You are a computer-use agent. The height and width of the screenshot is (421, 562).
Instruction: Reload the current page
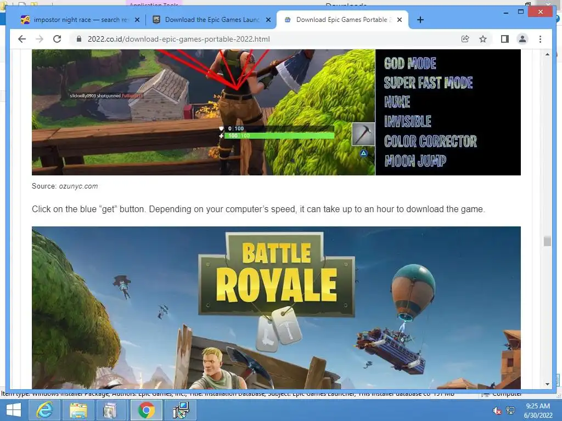click(57, 39)
